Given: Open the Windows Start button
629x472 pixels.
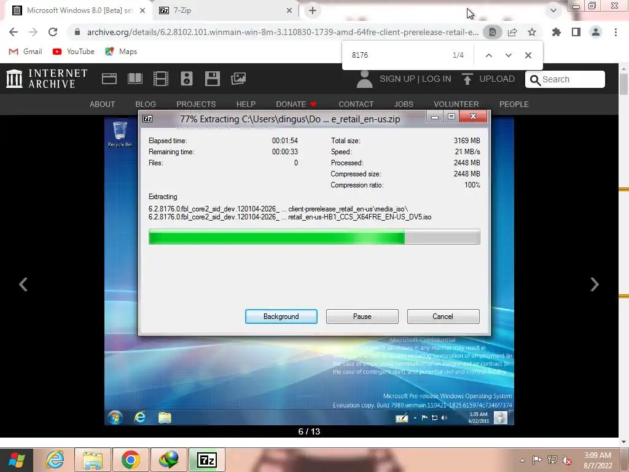Looking at the screenshot, I should pos(17,460).
